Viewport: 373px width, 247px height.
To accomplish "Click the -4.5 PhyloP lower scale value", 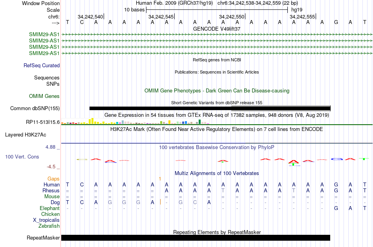I will coord(51,167).
